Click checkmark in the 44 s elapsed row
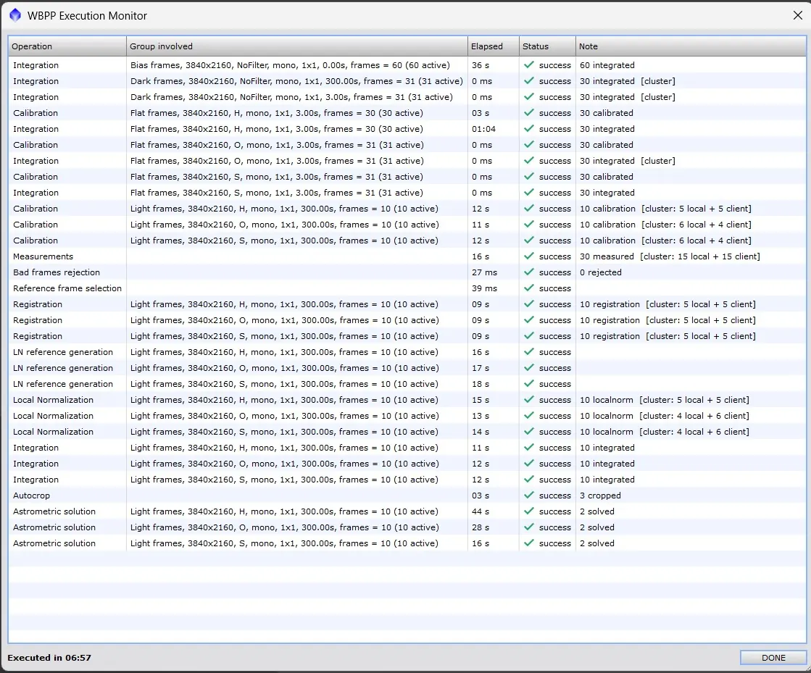This screenshot has width=811, height=673. pyautogui.click(x=528, y=511)
